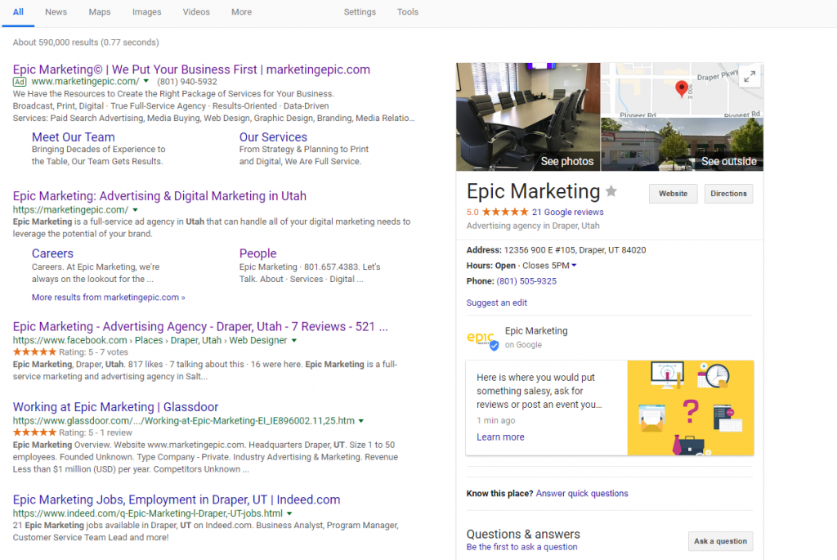Switch to the Videos tab

(196, 11)
